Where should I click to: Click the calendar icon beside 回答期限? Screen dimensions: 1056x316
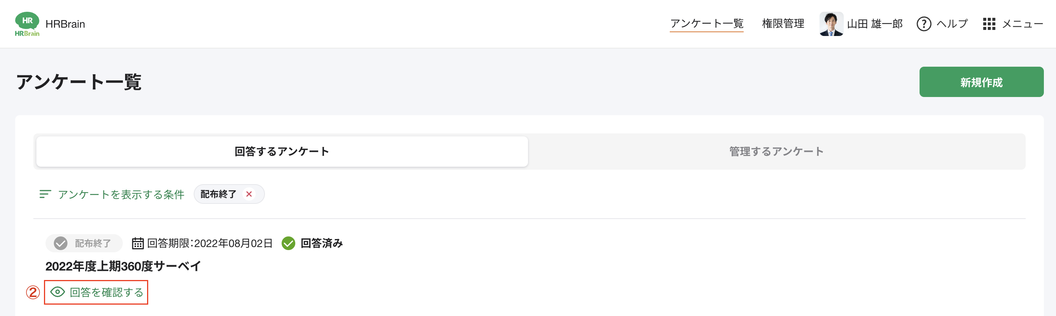(x=137, y=243)
